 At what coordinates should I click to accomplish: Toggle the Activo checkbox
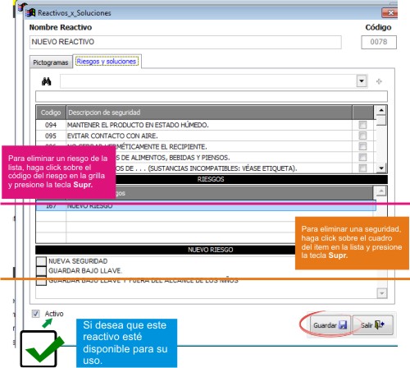pyautogui.click(x=35, y=314)
